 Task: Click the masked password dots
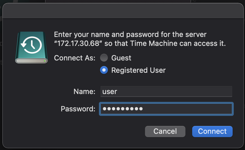click(123, 109)
